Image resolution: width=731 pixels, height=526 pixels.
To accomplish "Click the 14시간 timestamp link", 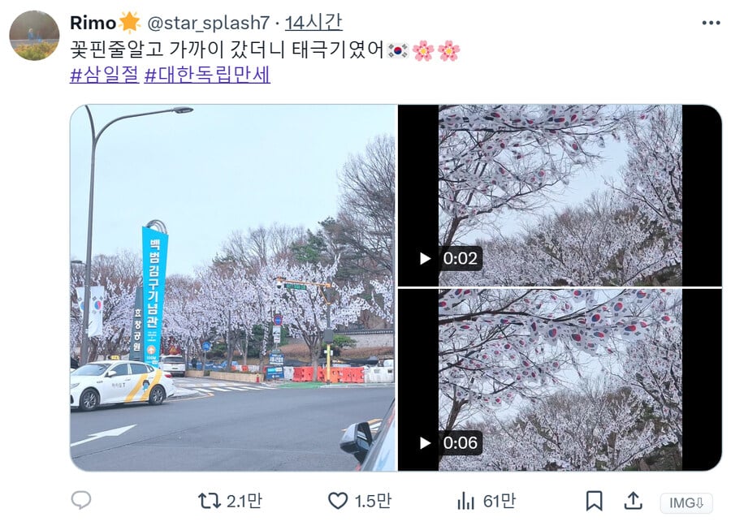I will click(314, 23).
